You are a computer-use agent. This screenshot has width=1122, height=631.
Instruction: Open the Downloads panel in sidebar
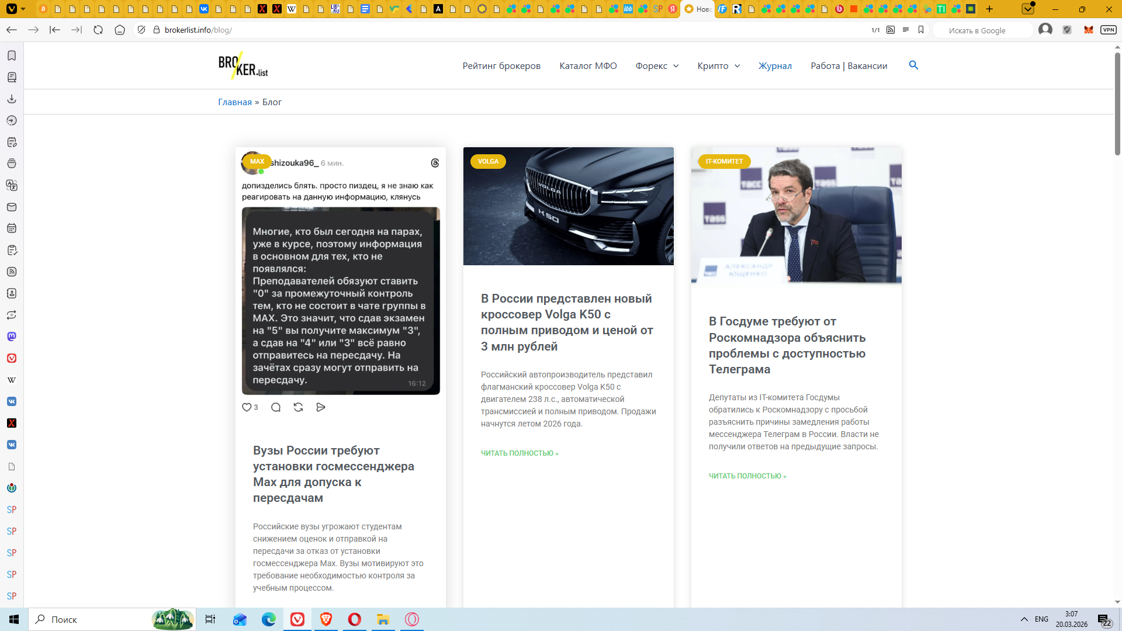pos(12,99)
